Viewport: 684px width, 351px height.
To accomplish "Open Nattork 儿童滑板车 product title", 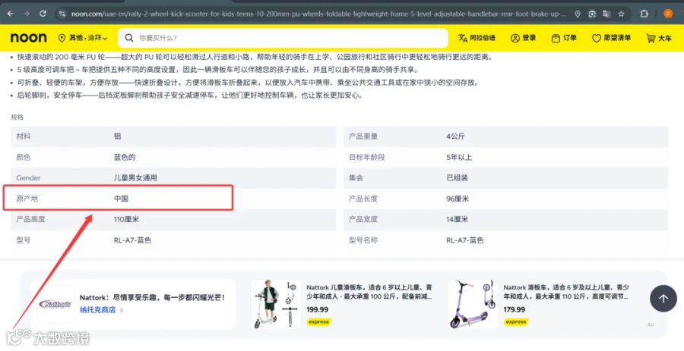I will 369,292.
